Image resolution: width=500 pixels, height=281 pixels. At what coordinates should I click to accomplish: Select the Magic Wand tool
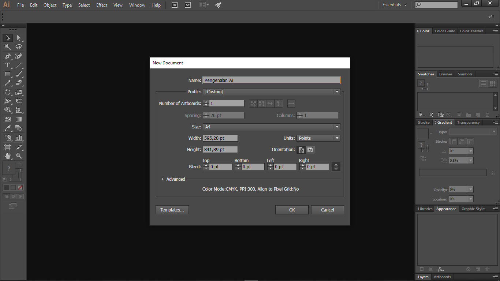(7, 47)
